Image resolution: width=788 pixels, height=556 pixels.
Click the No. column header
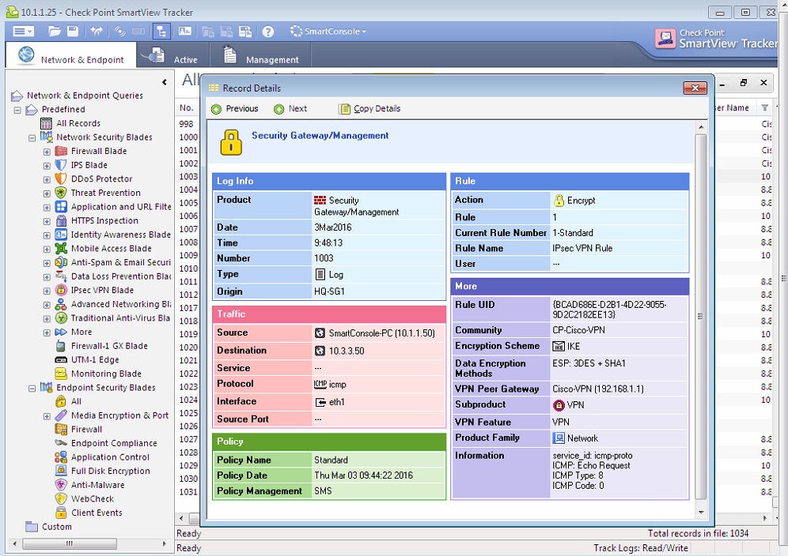point(187,108)
